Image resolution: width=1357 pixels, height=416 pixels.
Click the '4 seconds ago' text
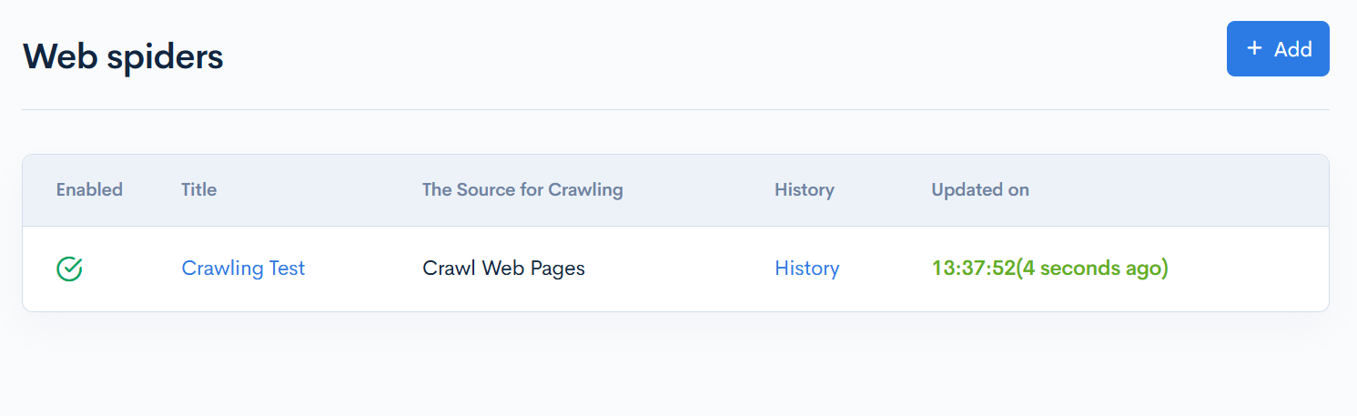tap(1092, 269)
